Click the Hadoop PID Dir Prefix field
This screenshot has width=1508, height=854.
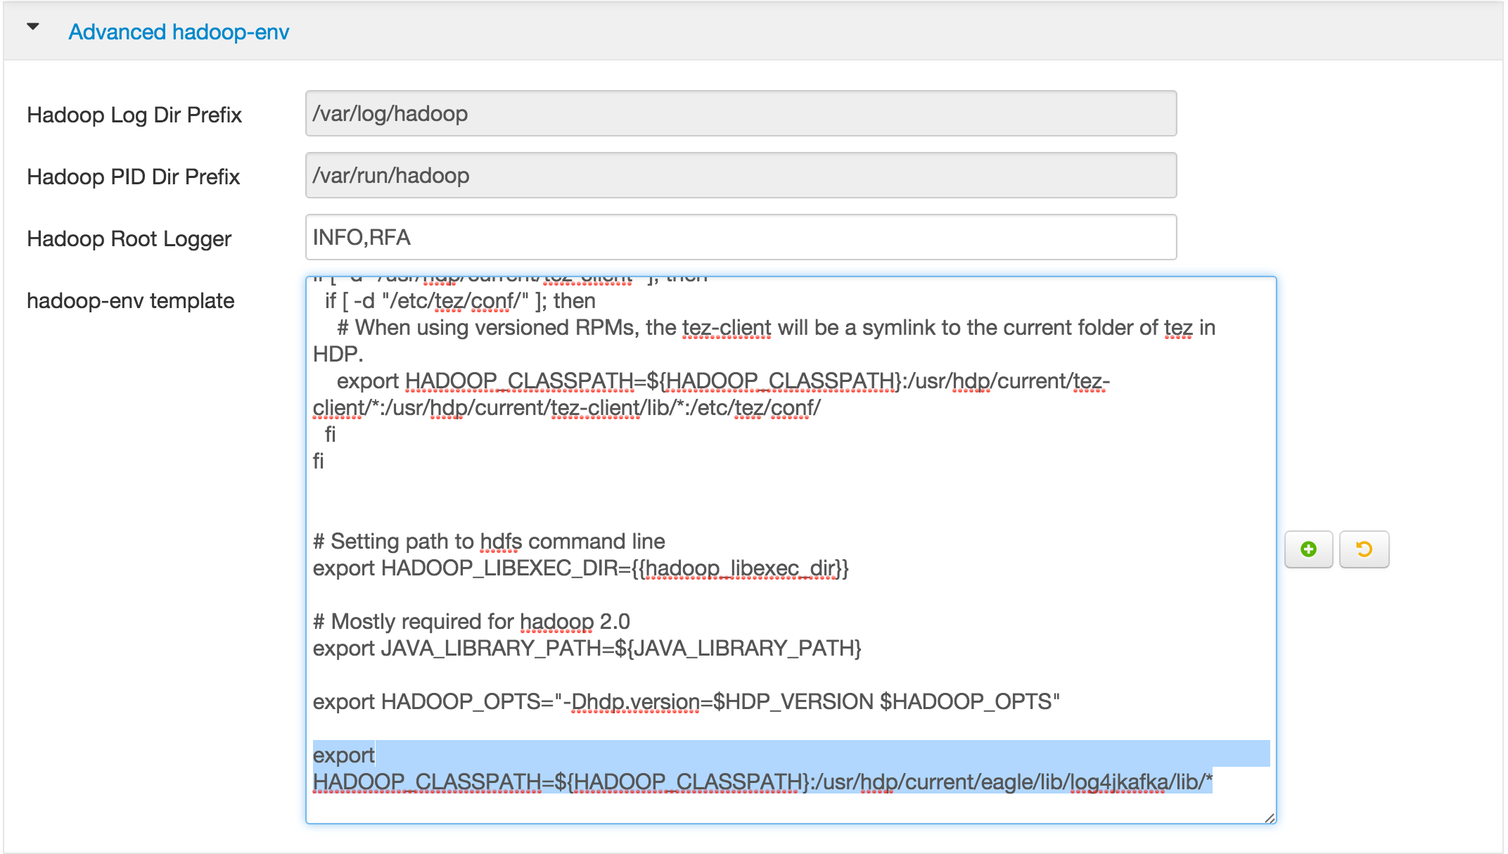[740, 175]
